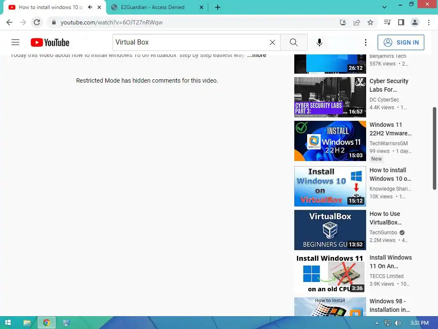Visit the TechWarriorsGM channel name
The width and height of the screenshot is (438, 329).
click(x=388, y=143)
